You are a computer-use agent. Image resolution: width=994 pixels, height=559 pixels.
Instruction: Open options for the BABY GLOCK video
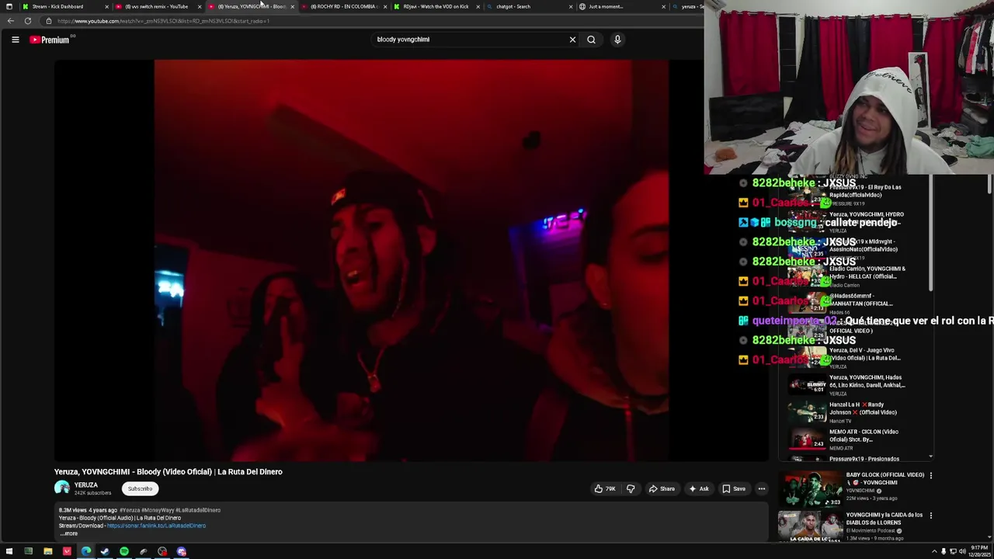pos(930,475)
